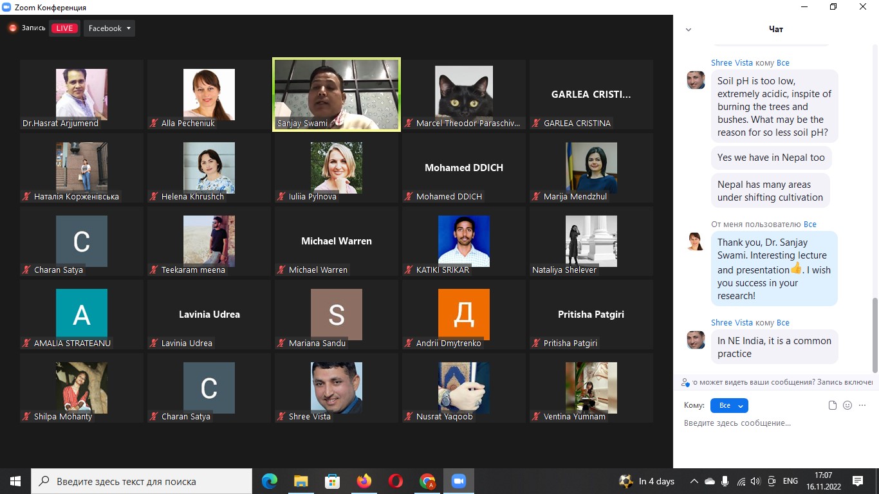Click the red LIVE indicator badge

[64, 28]
